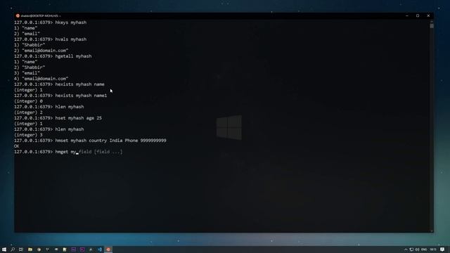Click the '(integer) 0' output
The image size is (450, 253).
[x=28, y=101]
